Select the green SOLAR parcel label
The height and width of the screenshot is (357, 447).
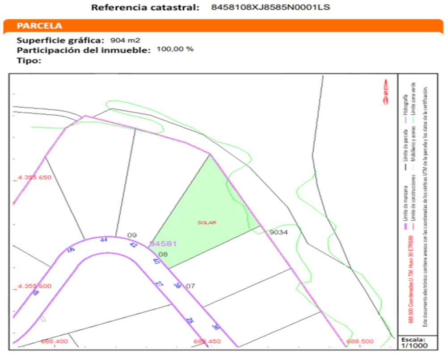[207, 222]
